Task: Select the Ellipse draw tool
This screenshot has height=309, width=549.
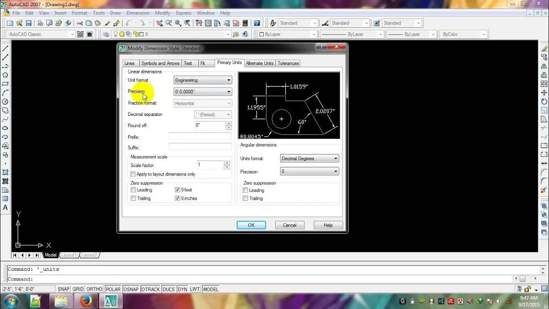Action: pyautogui.click(x=5, y=128)
